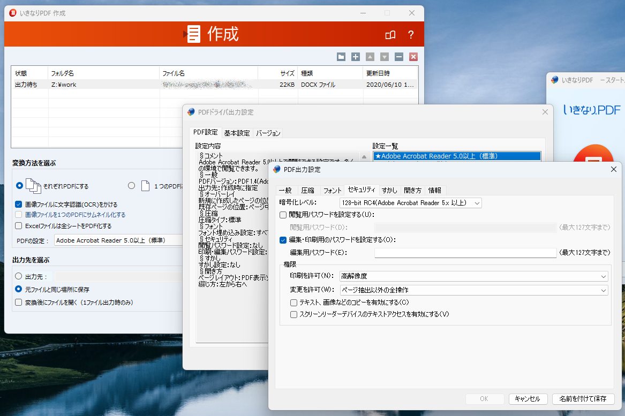Open 印刷を許可 dropdown
Screen dimensions: 625x416
point(473,276)
